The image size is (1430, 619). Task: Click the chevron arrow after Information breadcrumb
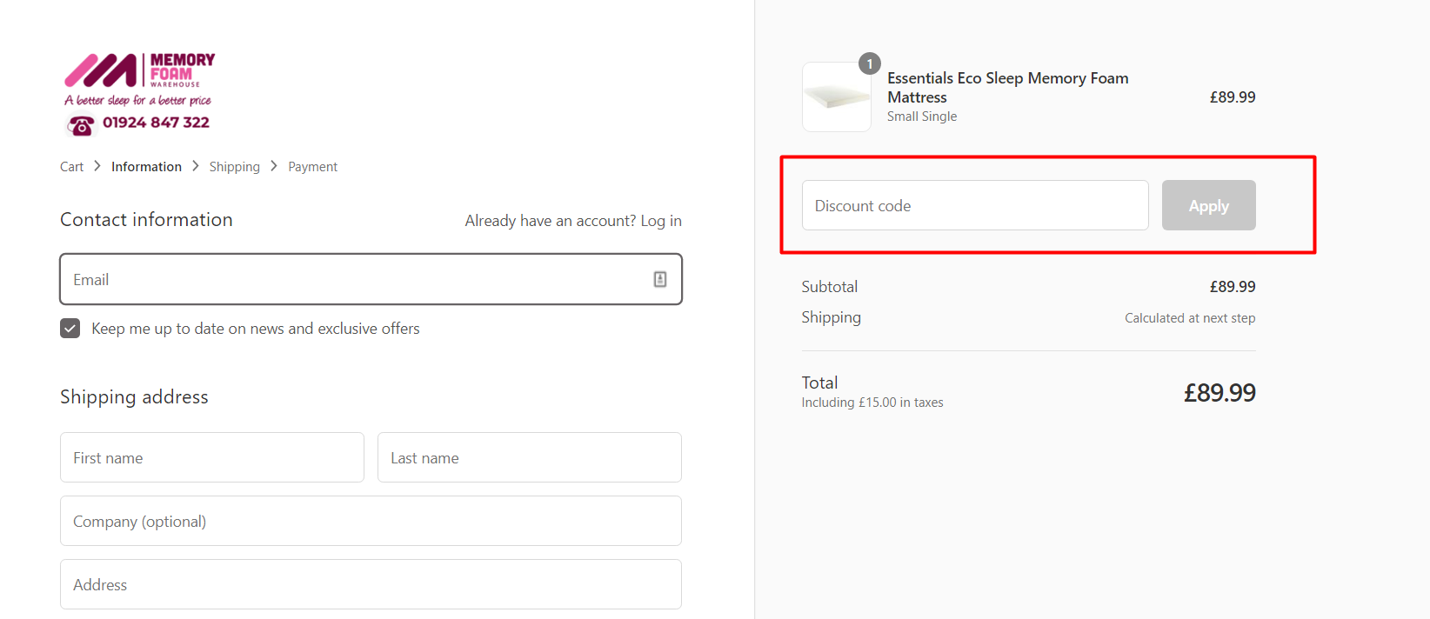click(x=196, y=166)
